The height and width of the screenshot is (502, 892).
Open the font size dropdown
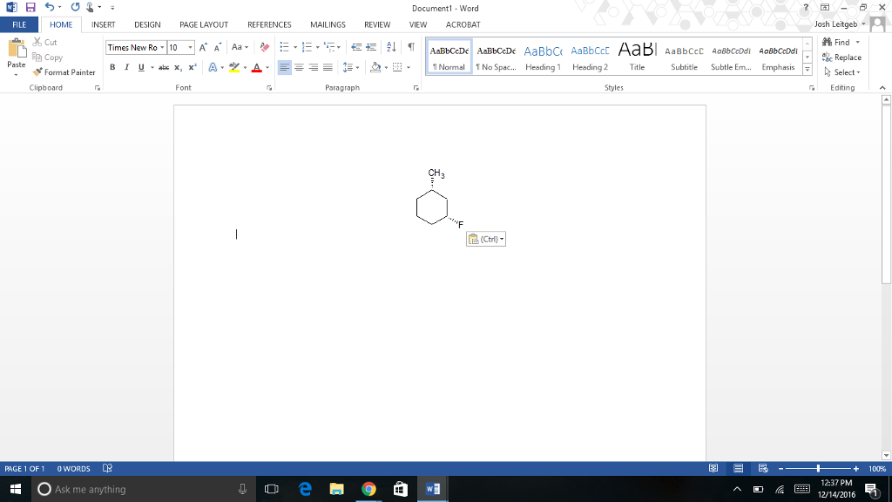(191, 48)
